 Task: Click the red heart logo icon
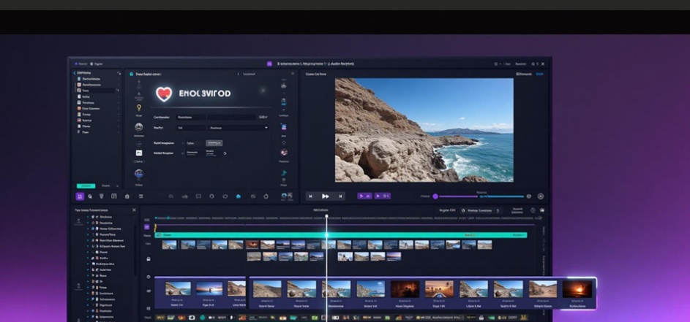(165, 93)
